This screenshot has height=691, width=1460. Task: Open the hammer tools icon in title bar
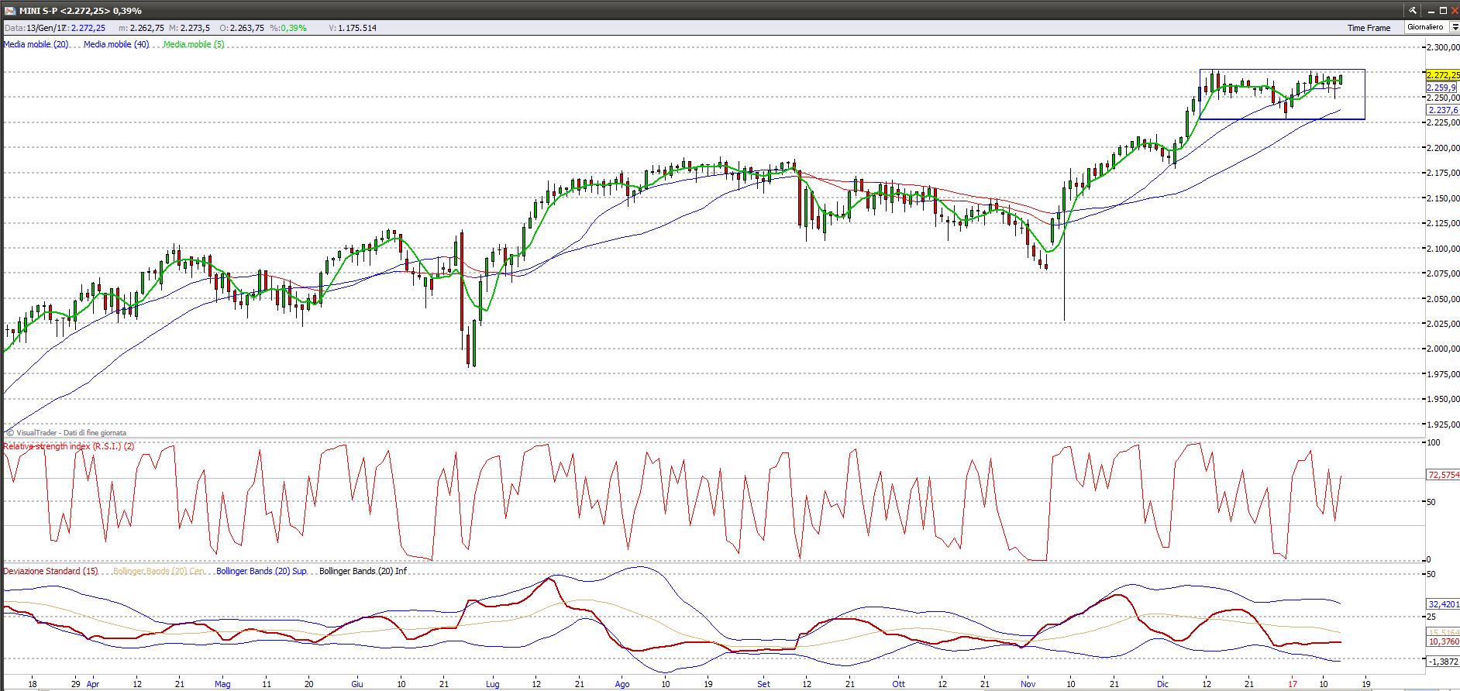click(x=1412, y=10)
